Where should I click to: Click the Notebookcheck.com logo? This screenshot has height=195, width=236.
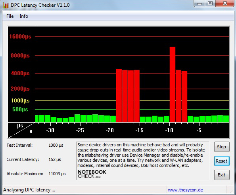coord(92,174)
